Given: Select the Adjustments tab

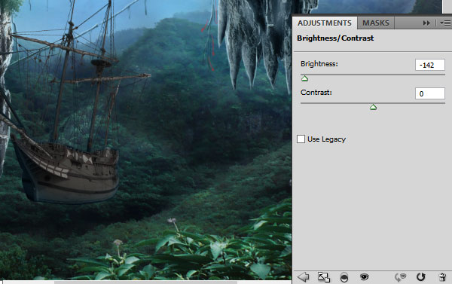Looking at the screenshot, I should point(325,23).
